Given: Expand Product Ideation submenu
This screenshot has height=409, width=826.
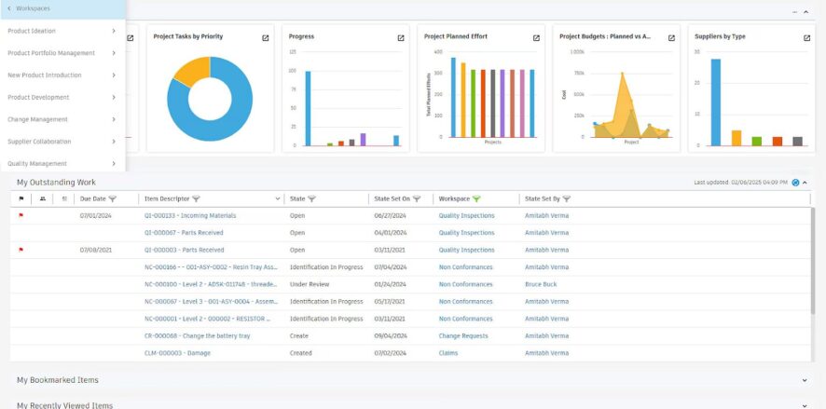Looking at the screenshot, I should click(x=113, y=31).
